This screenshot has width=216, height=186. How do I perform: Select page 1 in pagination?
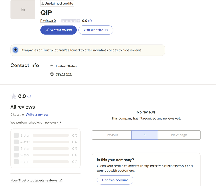(x=145, y=135)
